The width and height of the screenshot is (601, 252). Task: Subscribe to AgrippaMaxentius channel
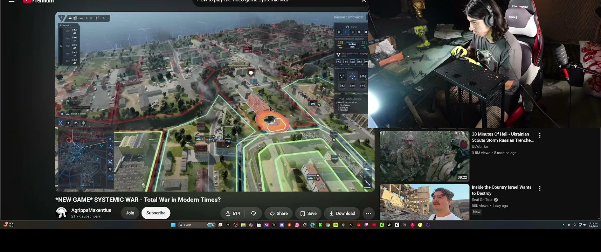pos(156,213)
